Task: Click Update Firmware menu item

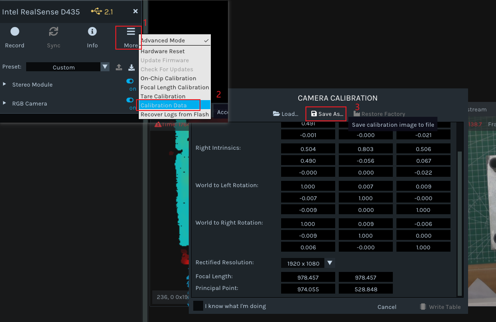Action: pyautogui.click(x=175, y=60)
